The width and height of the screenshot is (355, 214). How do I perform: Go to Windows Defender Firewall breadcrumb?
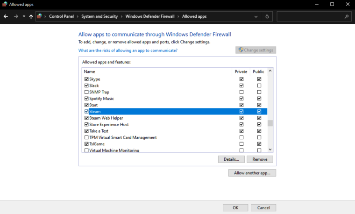pos(149,16)
